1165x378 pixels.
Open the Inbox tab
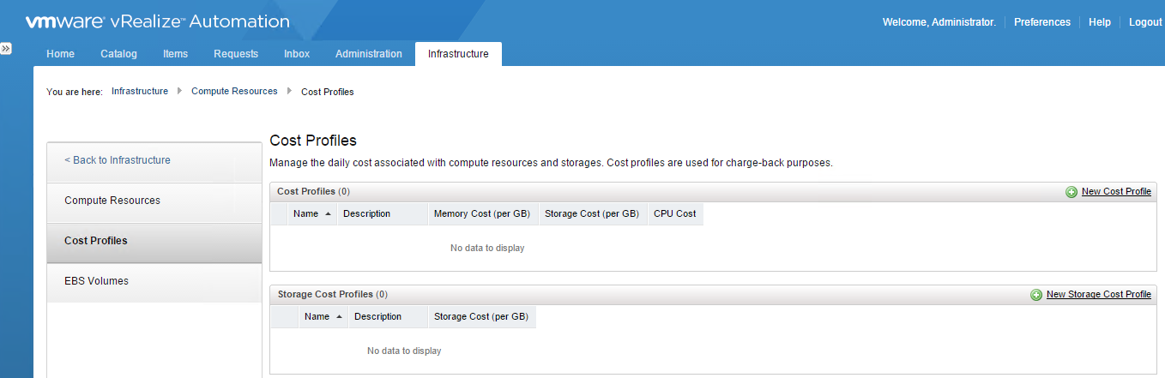(x=297, y=54)
